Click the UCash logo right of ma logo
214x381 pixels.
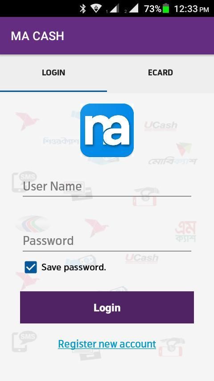[x=160, y=126]
